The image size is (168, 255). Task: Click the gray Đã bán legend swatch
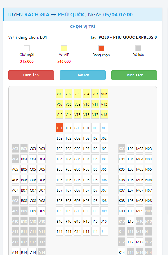pyautogui.click(x=138, y=48)
